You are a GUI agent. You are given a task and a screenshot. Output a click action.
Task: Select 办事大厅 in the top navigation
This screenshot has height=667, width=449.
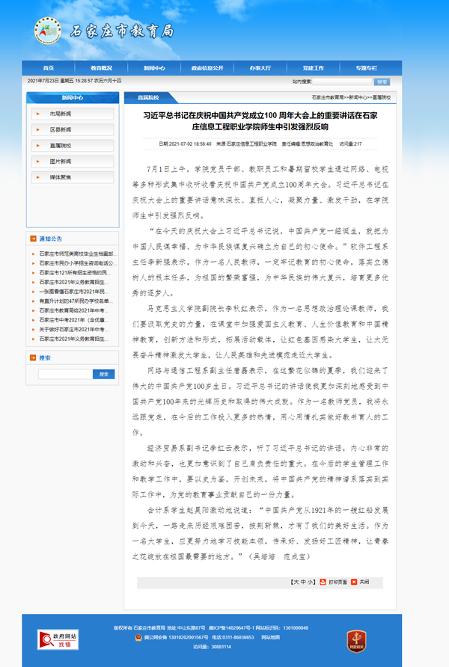pos(260,67)
